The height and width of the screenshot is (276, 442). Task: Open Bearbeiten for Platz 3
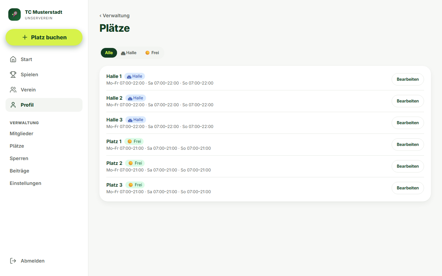click(x=407, y=188)
